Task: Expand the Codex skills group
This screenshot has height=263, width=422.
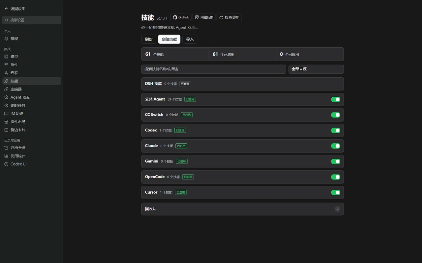Action: tap(243, 131)
